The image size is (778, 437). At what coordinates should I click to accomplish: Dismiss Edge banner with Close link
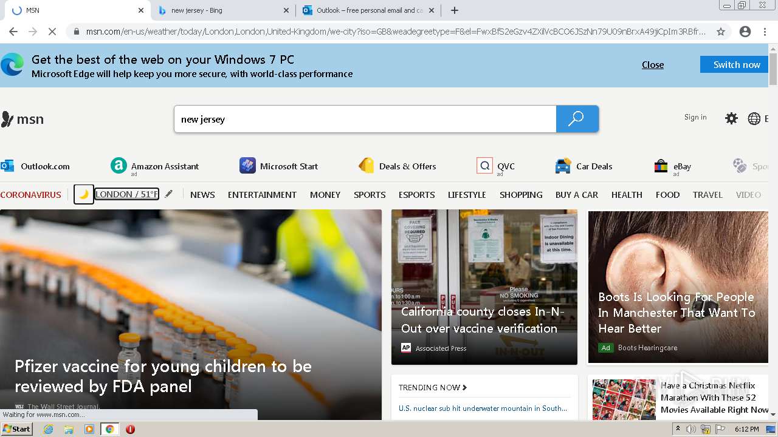click(x=653, y=65)
